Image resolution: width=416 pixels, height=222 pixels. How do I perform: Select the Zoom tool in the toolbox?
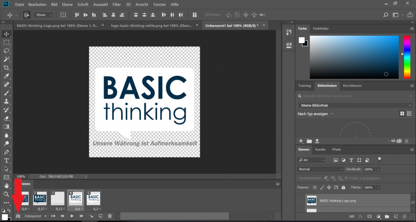pyautogui.click(x=7, y=194)
